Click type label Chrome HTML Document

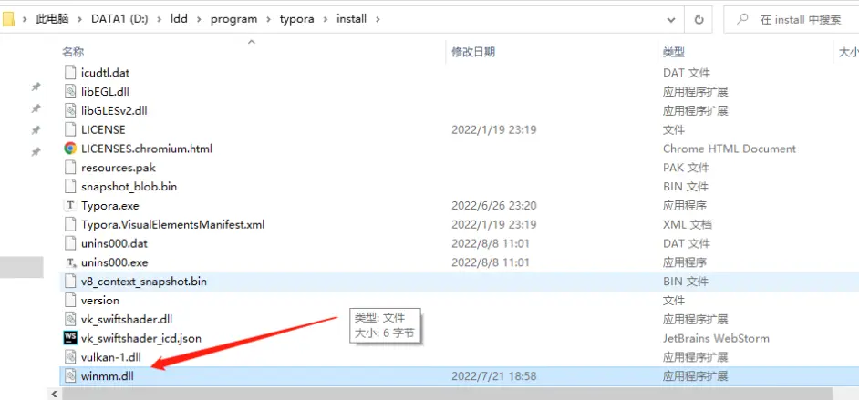(730, 149)
